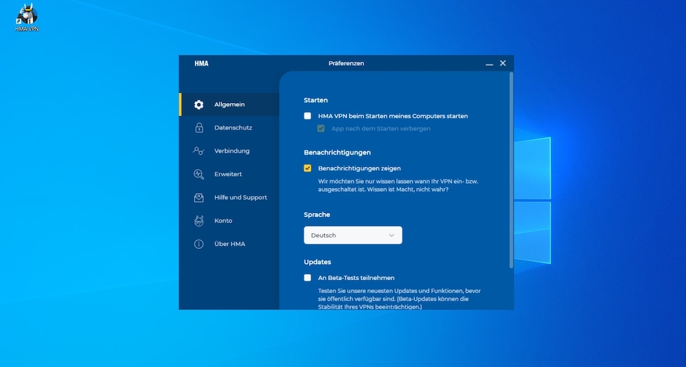The height and width of the screenshot is (367, 686).
Task: Go to the Konto section
Action: tap(223, 220)
